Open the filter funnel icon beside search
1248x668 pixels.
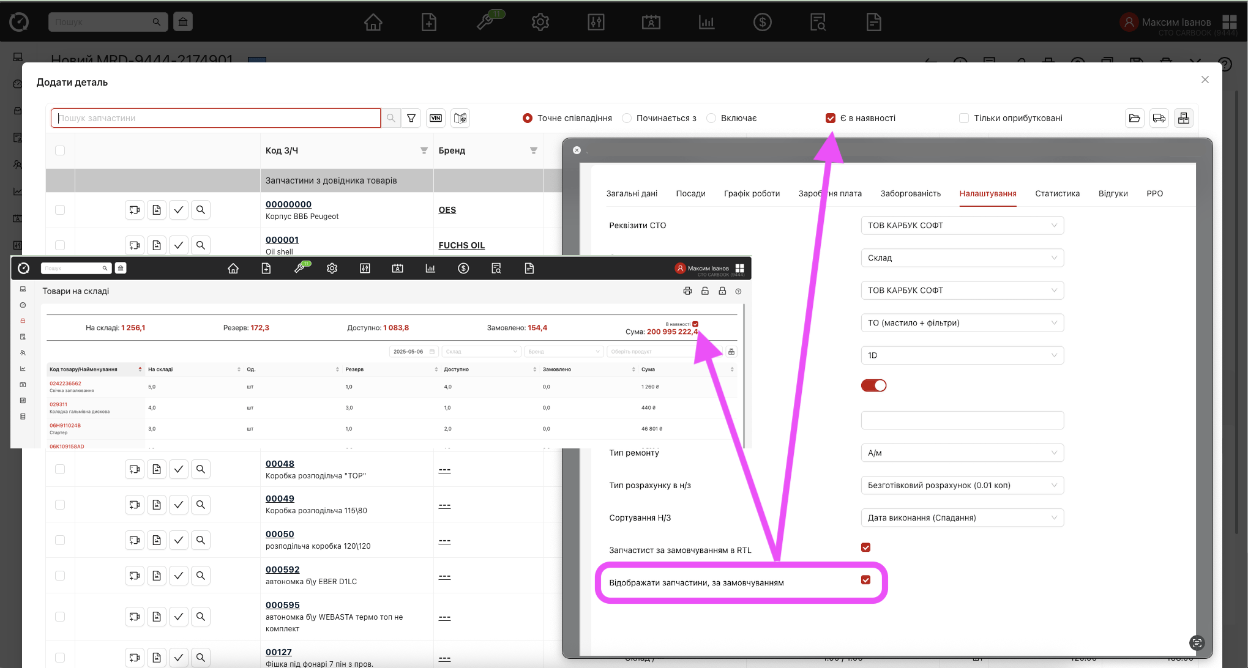pos(411,118)
